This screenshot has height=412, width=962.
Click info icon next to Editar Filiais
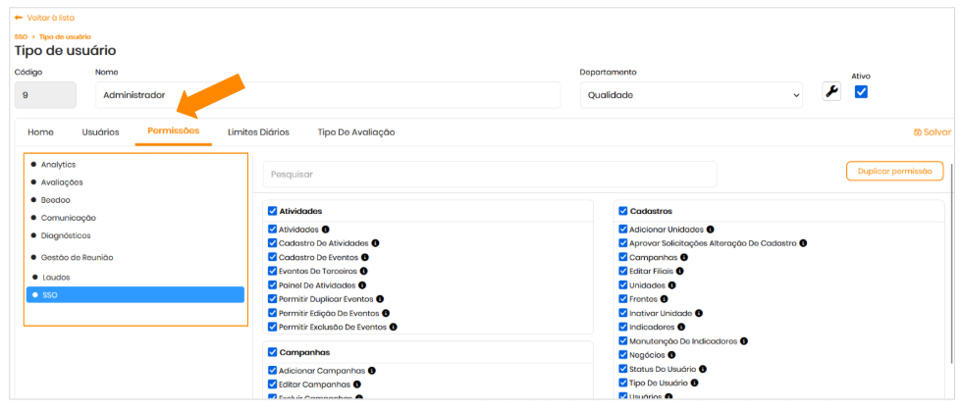click(680, 271)
